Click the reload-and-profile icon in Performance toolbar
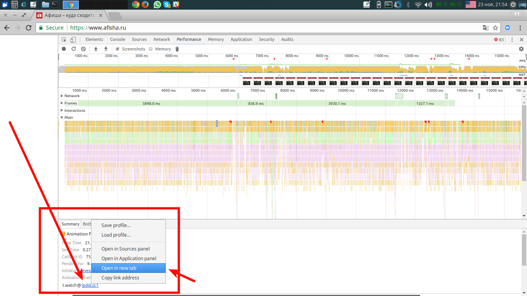527x296 pixels. (x=74, y=49)
